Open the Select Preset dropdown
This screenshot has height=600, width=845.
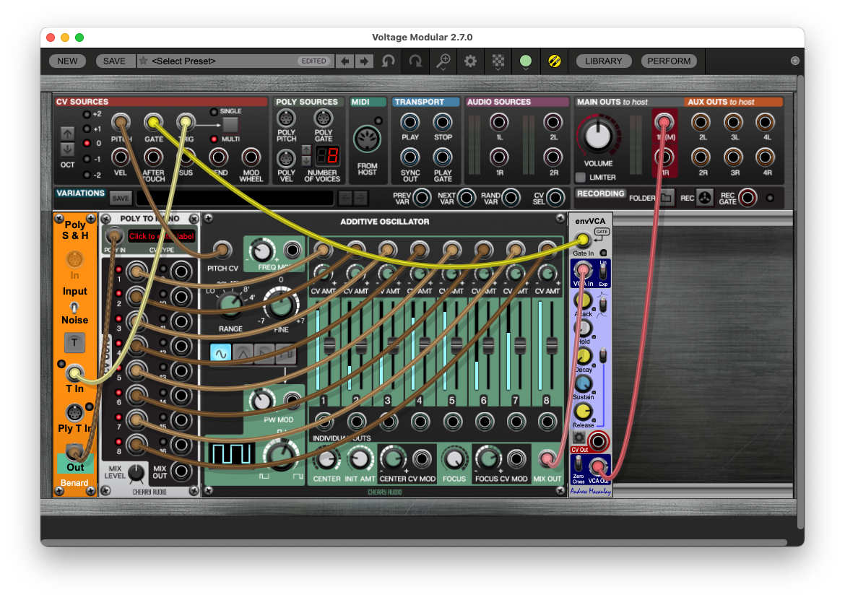(235, 61)
